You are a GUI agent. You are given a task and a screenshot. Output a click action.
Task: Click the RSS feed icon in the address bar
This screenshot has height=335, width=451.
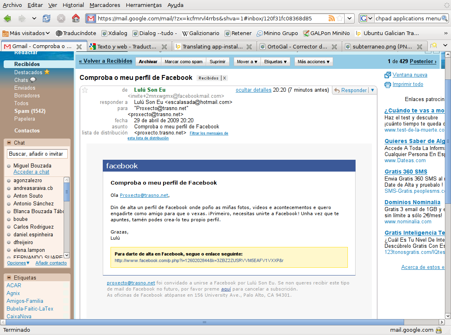point(332,18)
